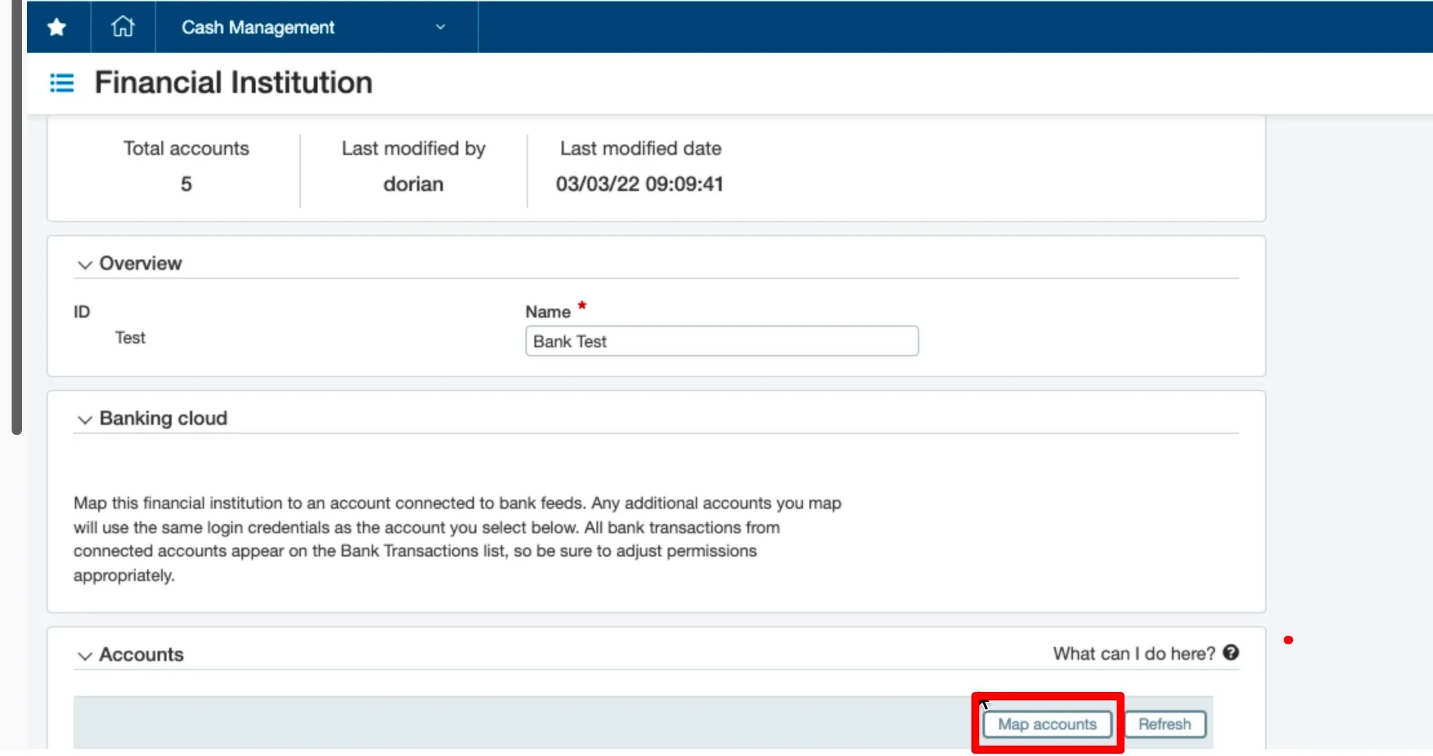Click the Refresh button

(1165, 724)
